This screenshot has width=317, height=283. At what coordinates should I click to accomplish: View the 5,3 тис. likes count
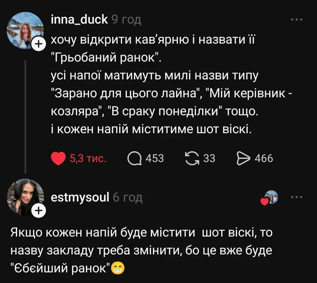tap(88, 158)
